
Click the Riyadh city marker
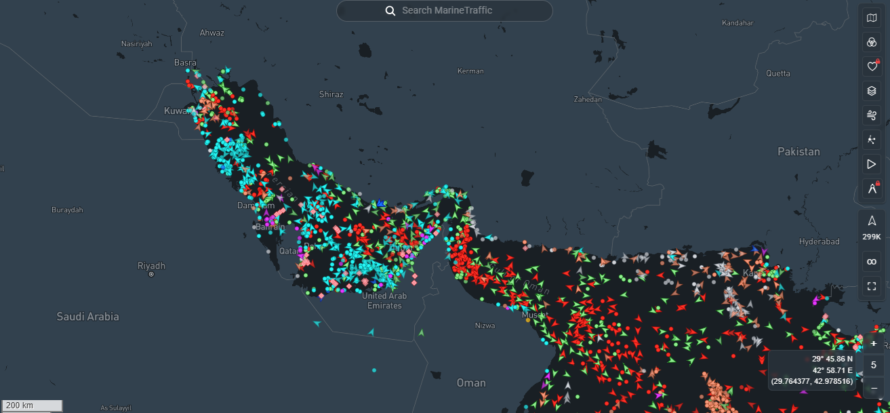pos(151,275)
